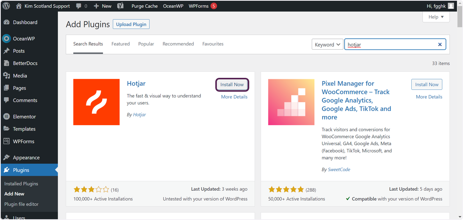This screenshot has width=463, height=220.
Task: Switch to the Search Results tab
Action: 88,44
